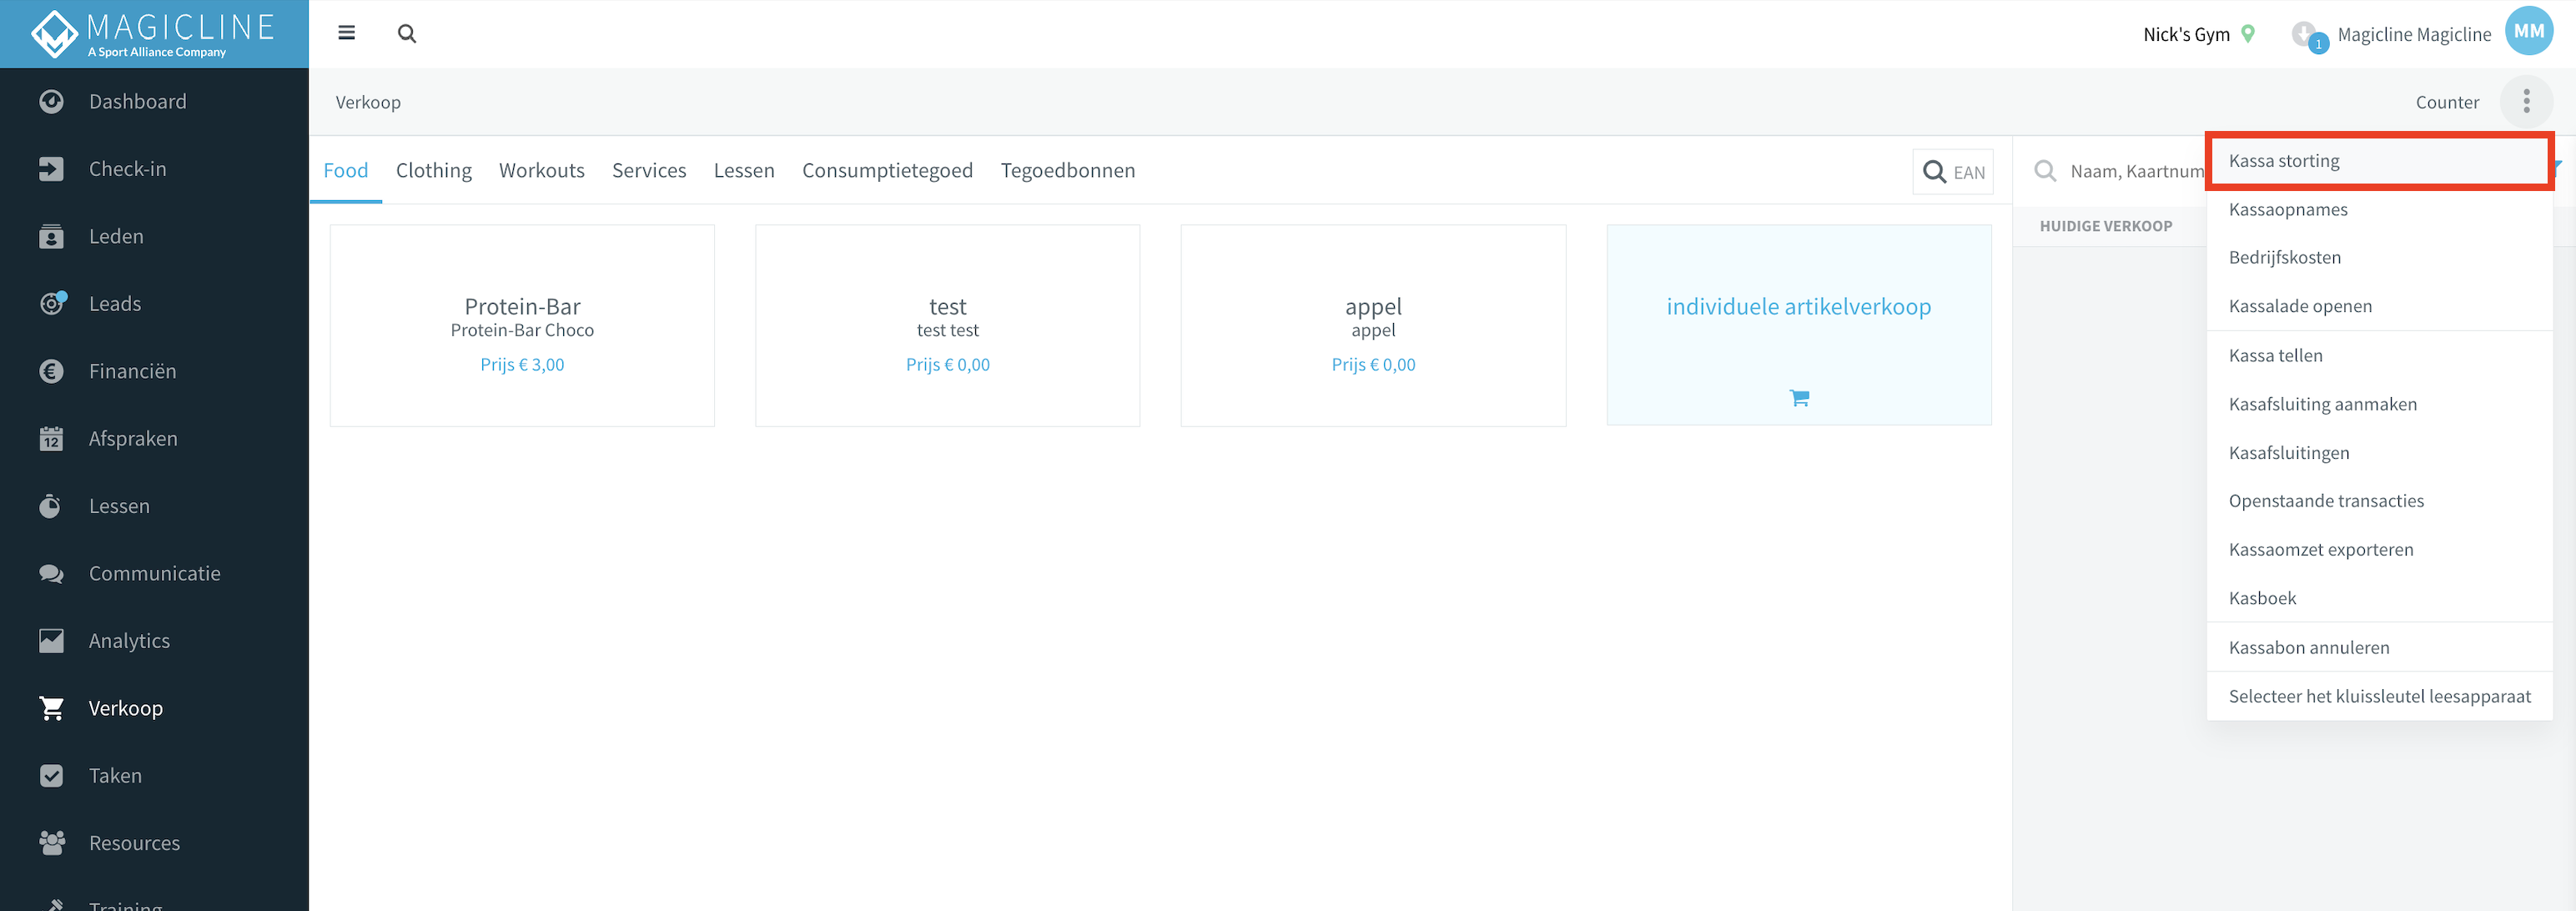Image resolution: width=2576 pixels, height=911 pixels.
Task: Click the green location pin icon
Action: click(x=2248, y=34)
